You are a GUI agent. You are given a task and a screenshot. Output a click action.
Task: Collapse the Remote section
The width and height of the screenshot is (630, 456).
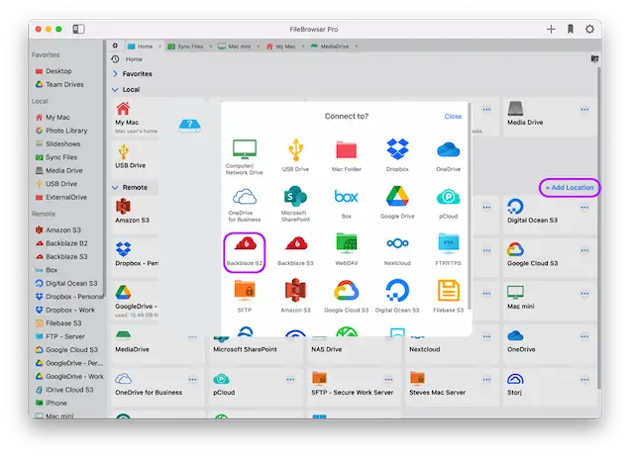coord(115,187)
